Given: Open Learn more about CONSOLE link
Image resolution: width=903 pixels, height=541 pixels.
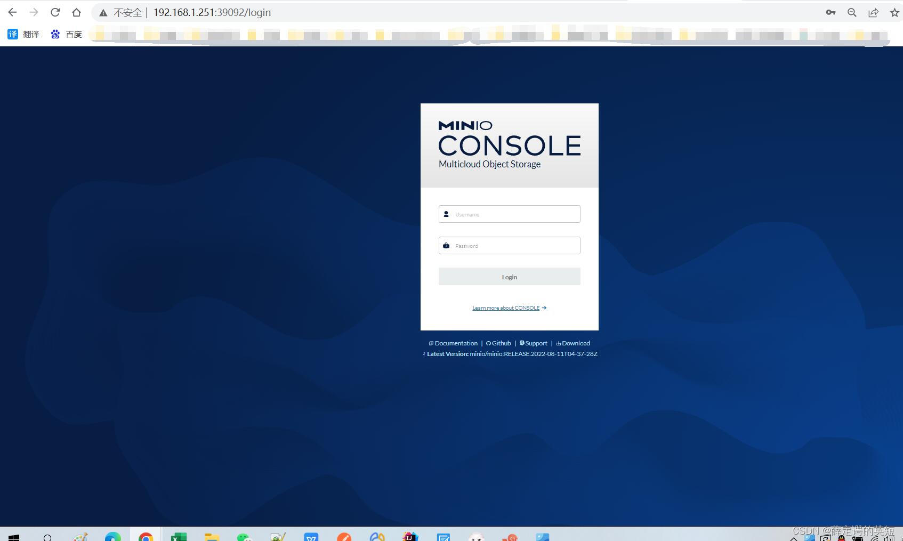Looking at the screenshot, I should pos(509,308).
